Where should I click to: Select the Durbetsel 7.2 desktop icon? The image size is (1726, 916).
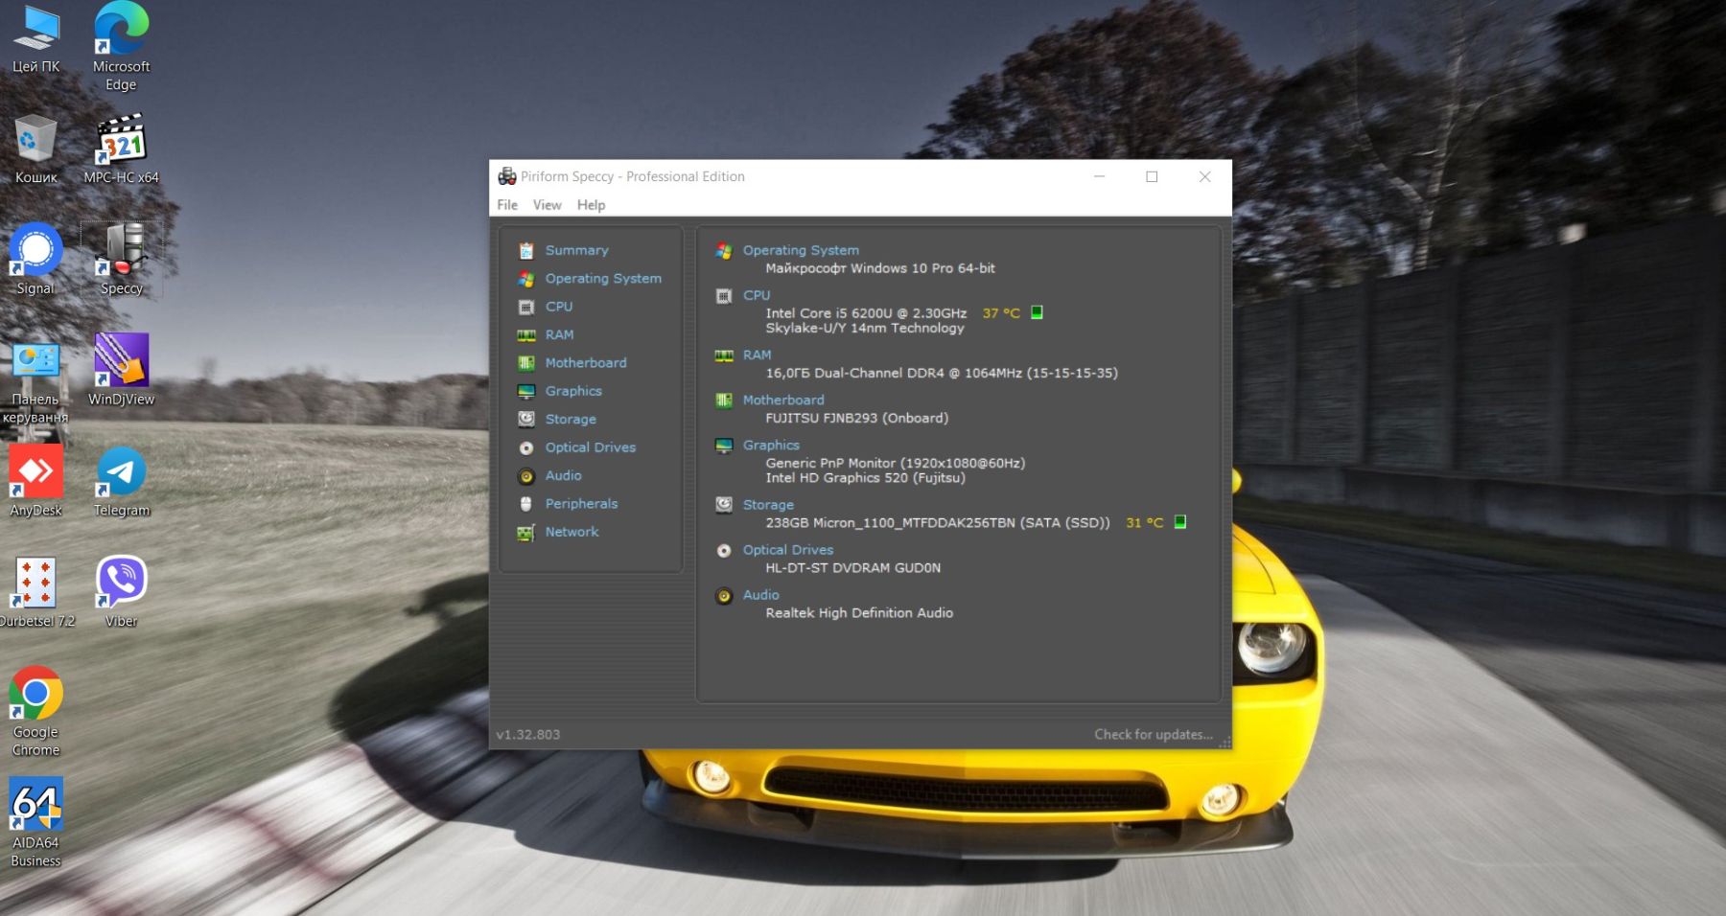point(35,592)
